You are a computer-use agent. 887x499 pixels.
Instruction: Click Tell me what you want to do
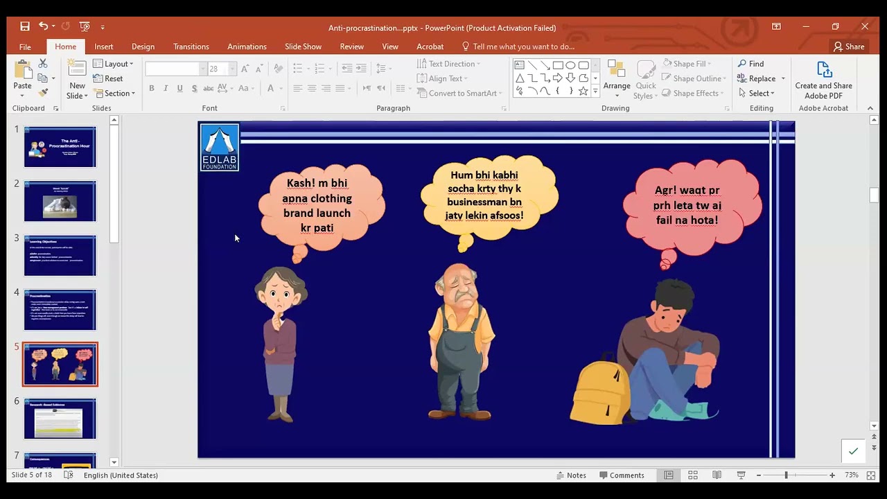(518, 46)
